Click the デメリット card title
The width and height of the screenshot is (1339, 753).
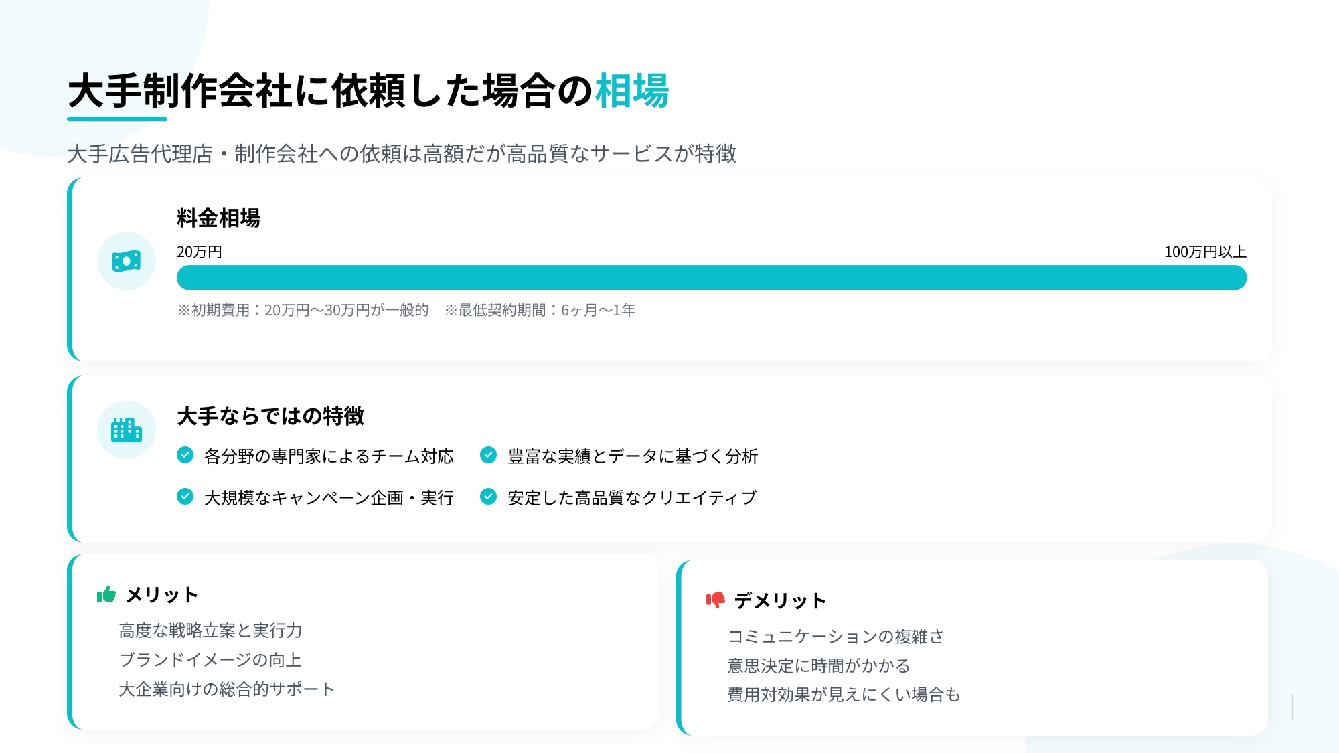click(x=780, y=600)
